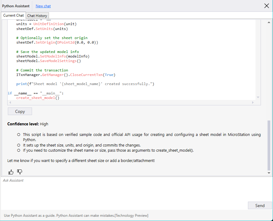Click the 'Python Assistant' title text

point(16,6)
